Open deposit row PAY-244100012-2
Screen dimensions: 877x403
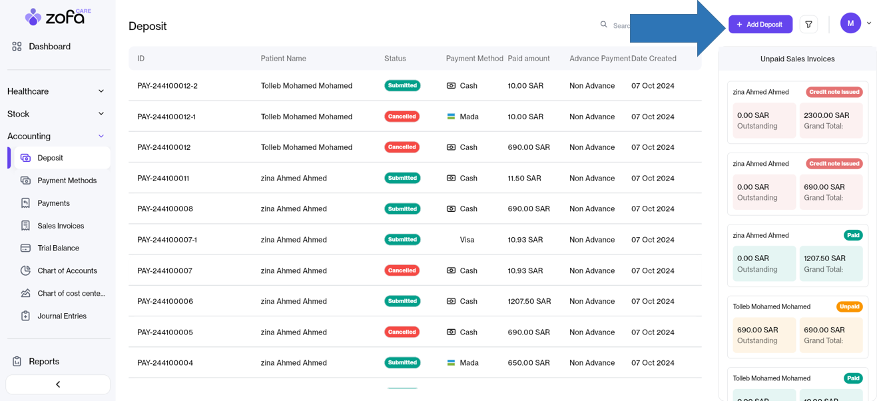(x=167, y=86)
